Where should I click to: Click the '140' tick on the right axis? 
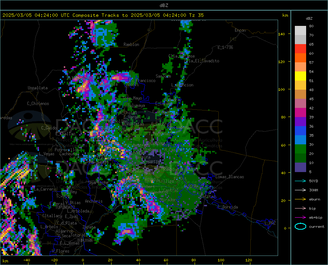click(281, 34)
